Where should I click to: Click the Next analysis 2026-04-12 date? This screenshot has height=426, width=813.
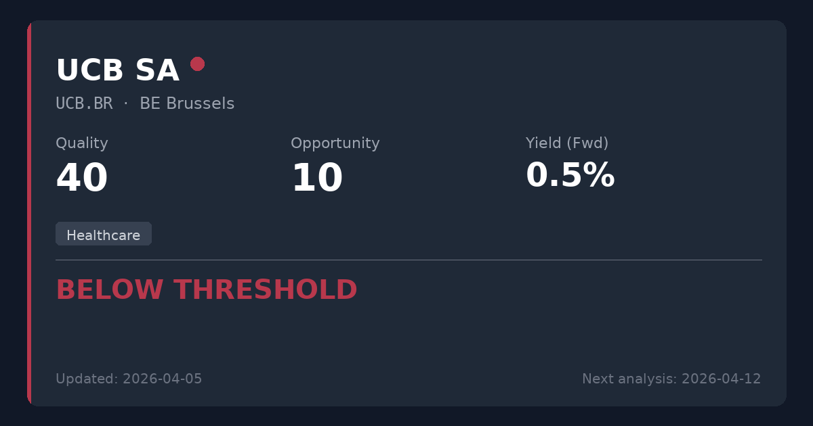(x=671, y=379)
